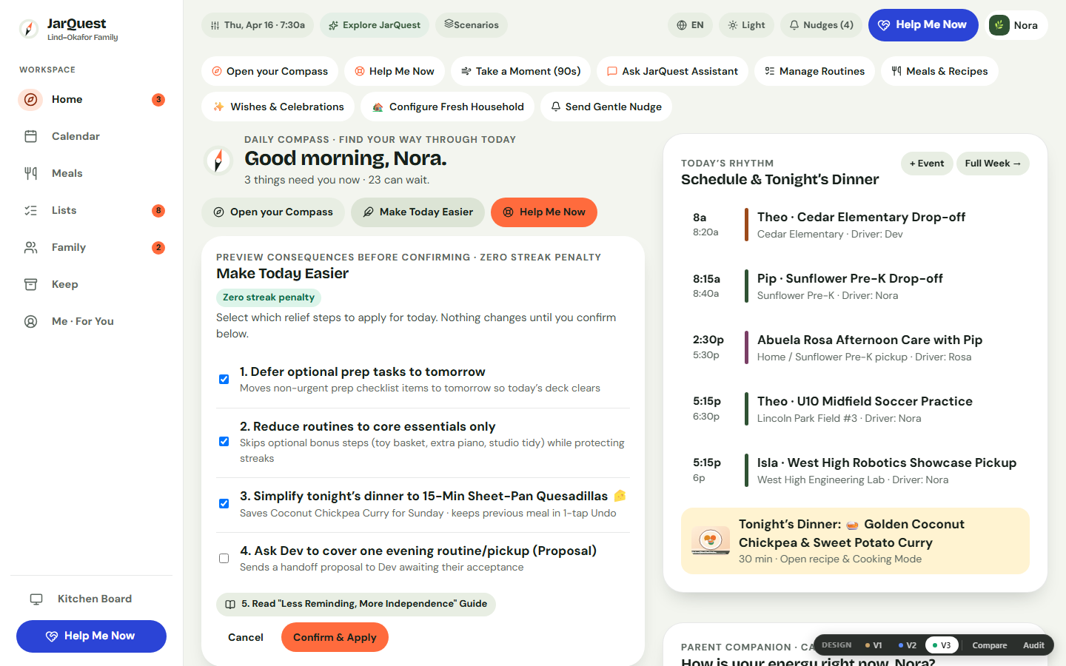The width and height of the screenshot is (1066, 666).
Task: Click the date and time pill Thu, Apr 16
Action: click(258, 25)
